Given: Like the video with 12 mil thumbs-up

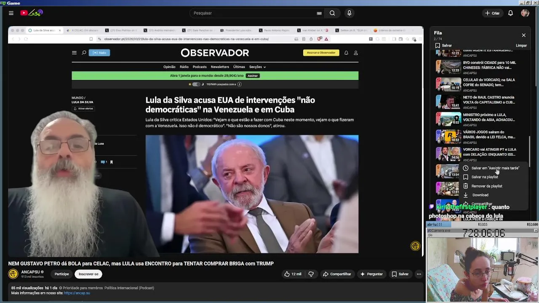Looking at the screenshot, I should click(293, 274).
